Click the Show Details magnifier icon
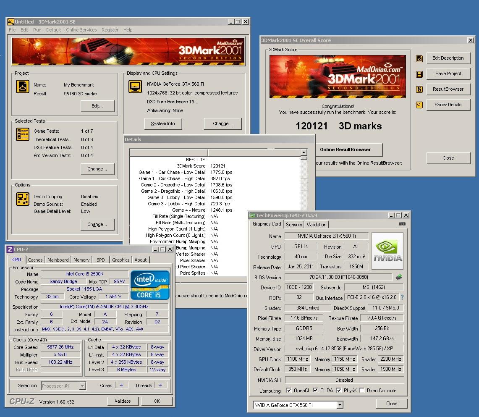479x417 pixels. coord(419,105)
